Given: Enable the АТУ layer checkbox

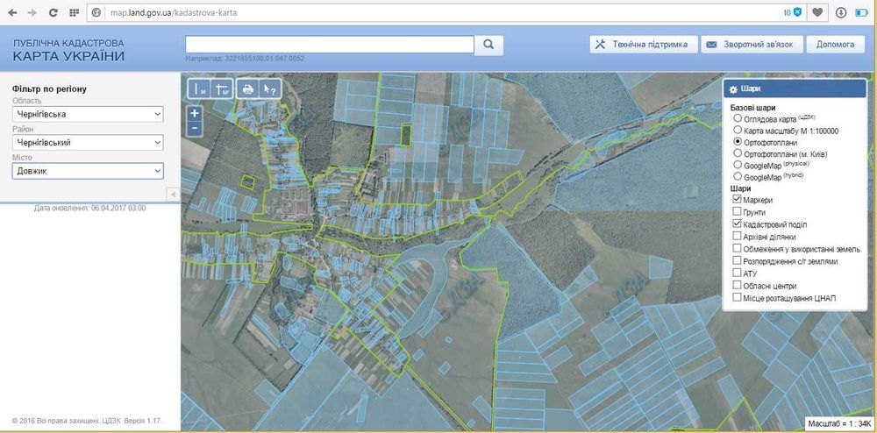Looking at the screenshot, I should pyautogui.click(x=737, y=273).
